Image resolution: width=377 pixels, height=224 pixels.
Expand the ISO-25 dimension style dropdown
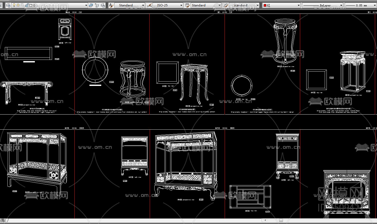tap(181, 5)
